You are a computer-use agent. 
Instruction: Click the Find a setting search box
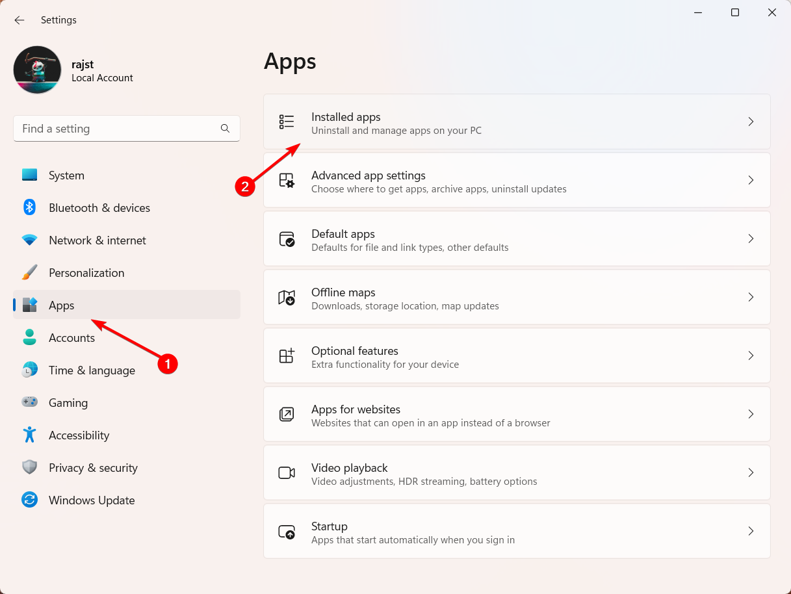pos(126,129)
